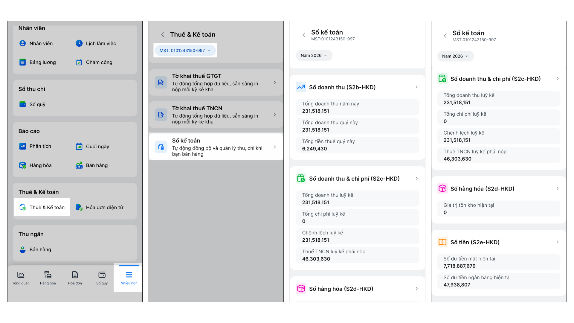Open Hóa đơn điện tử icon
574x323 pixels.
tap(79, 207)
